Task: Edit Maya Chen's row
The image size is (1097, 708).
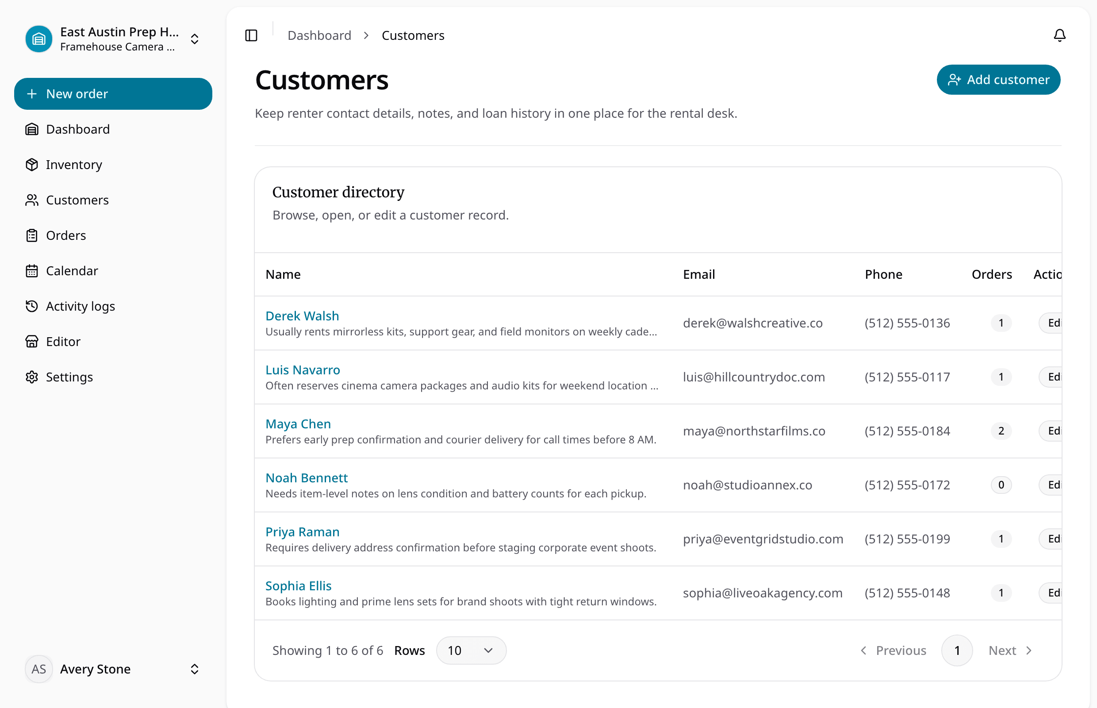Action: click(x=1051, y=431)
